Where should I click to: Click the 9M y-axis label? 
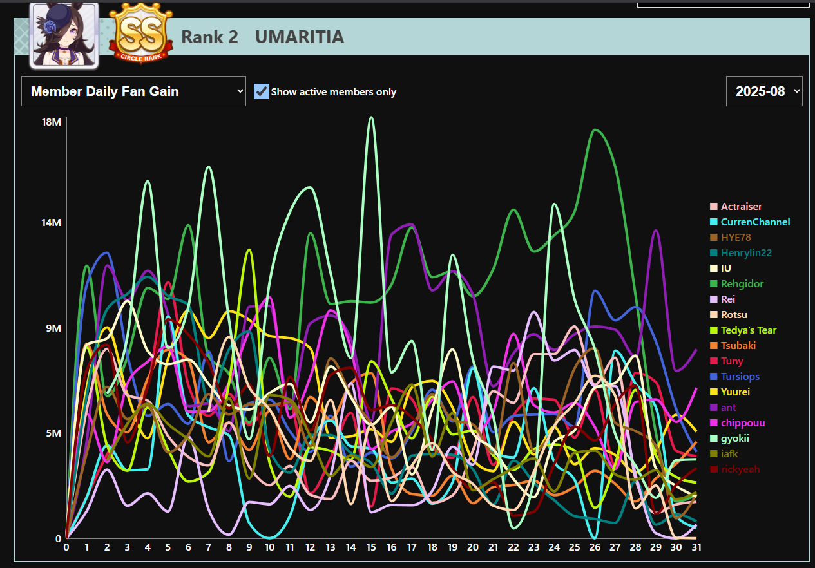tap(54, 328)
